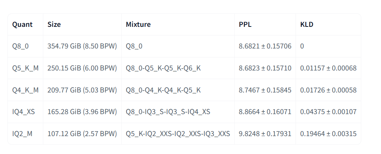Click the 250.15 GiB size cell
The height and width of the screenshot is (154, 381).
tap(82, 68)
